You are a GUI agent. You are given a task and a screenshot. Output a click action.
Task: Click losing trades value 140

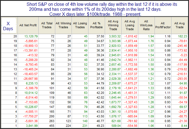[85, 121]
